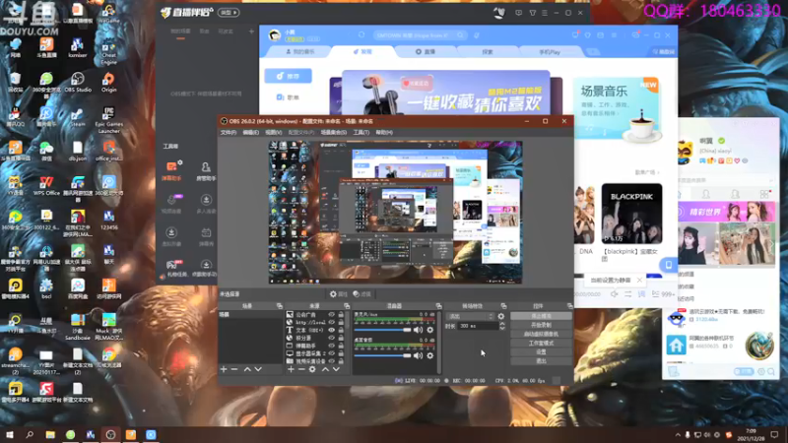Open 桌面音频 audio settings gear
Viewport: 788px width, 443px height.
pyautogui.click(x=430, y=355)
